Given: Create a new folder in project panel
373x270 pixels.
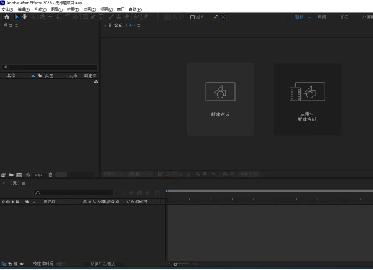Looking at the screenshot, I should pyautogui.click(x=11, y=175).
